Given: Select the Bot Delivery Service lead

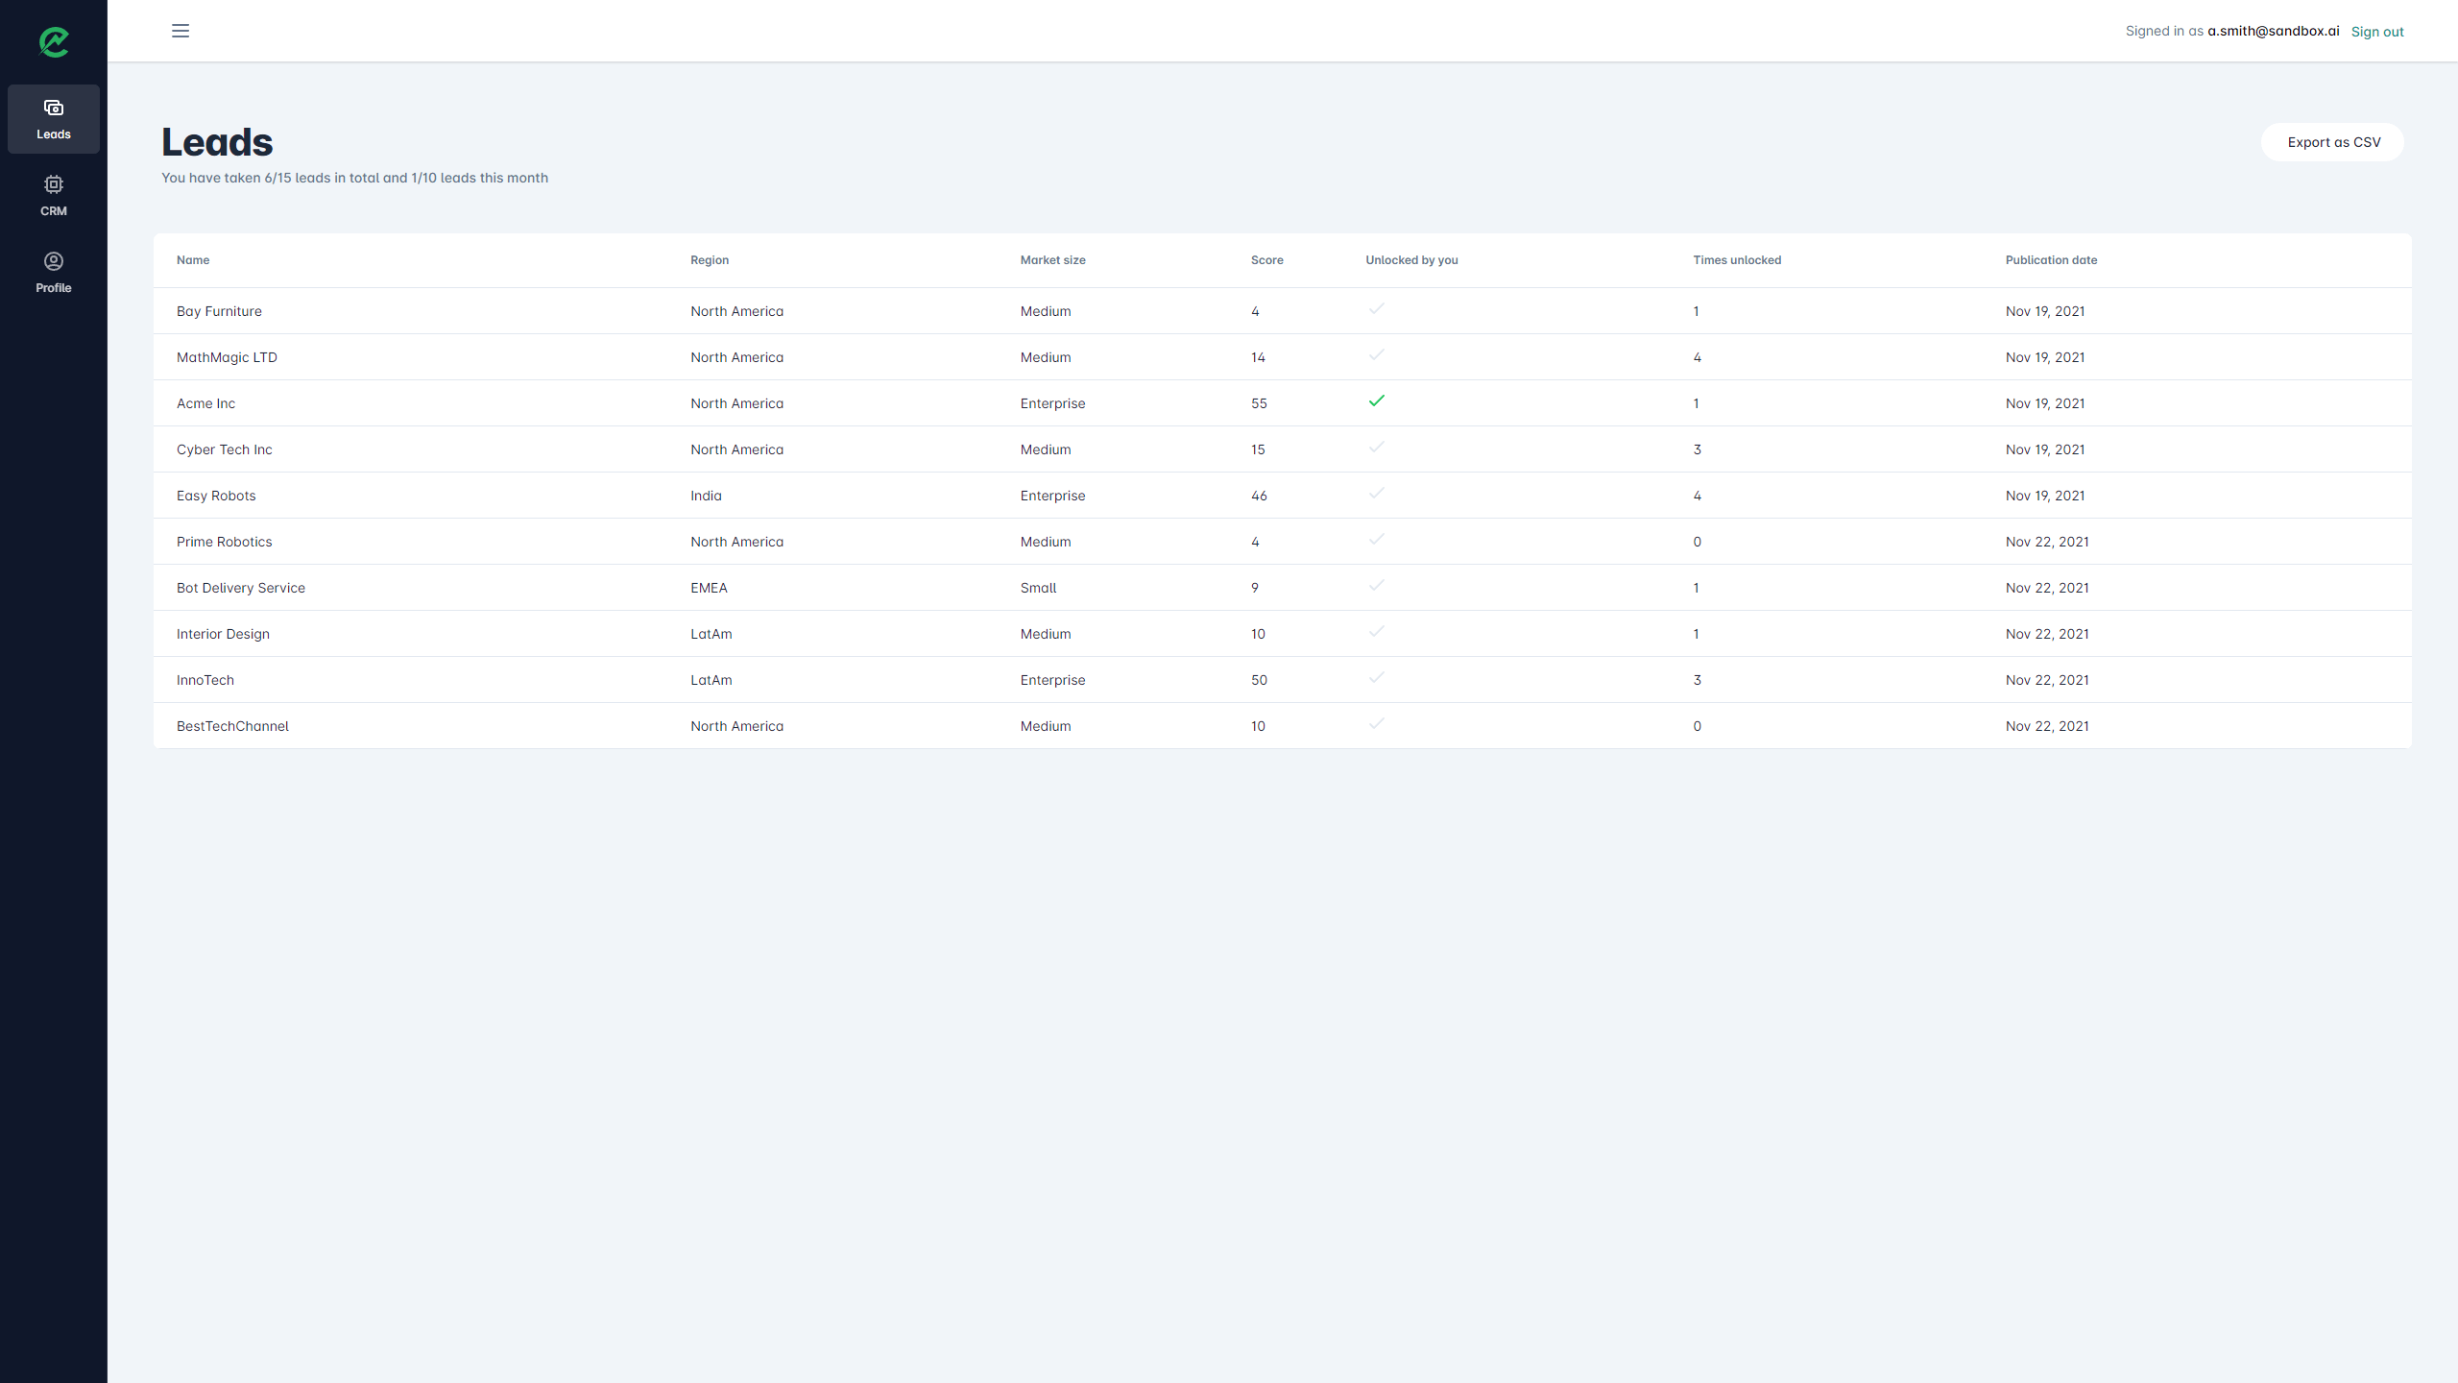Looking at the screenshot, I should coord(241,588).
